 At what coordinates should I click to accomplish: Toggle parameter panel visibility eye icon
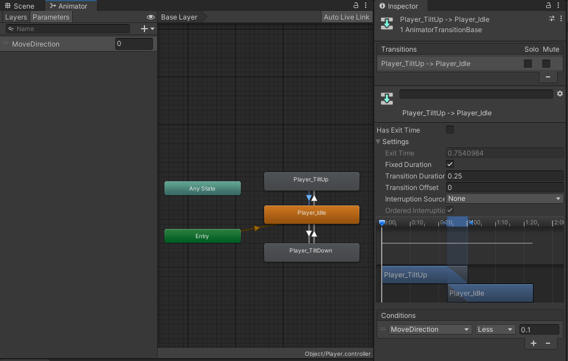point(151,17)
